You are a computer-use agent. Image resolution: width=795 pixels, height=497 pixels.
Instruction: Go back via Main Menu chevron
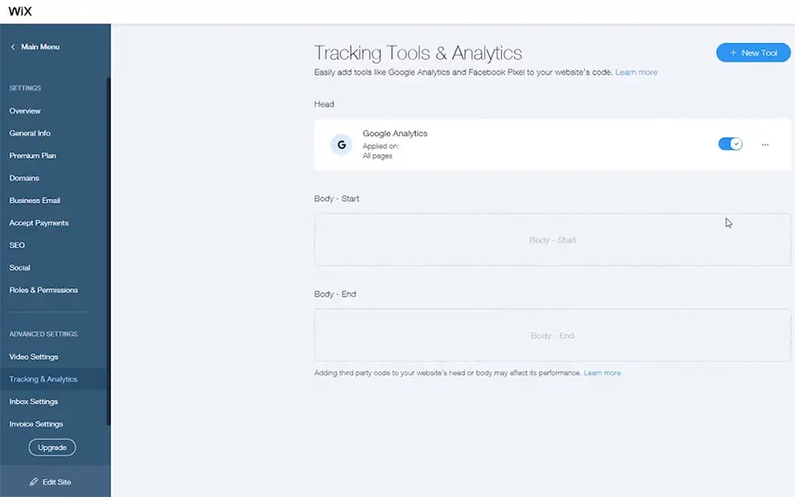coord(13,47)
